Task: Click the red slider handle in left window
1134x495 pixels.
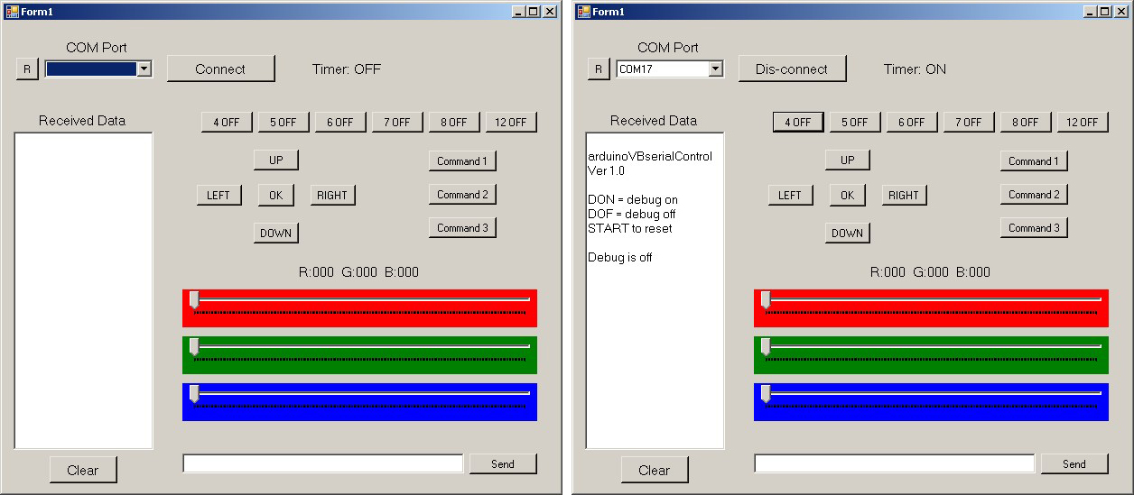Action: (194, 300)
